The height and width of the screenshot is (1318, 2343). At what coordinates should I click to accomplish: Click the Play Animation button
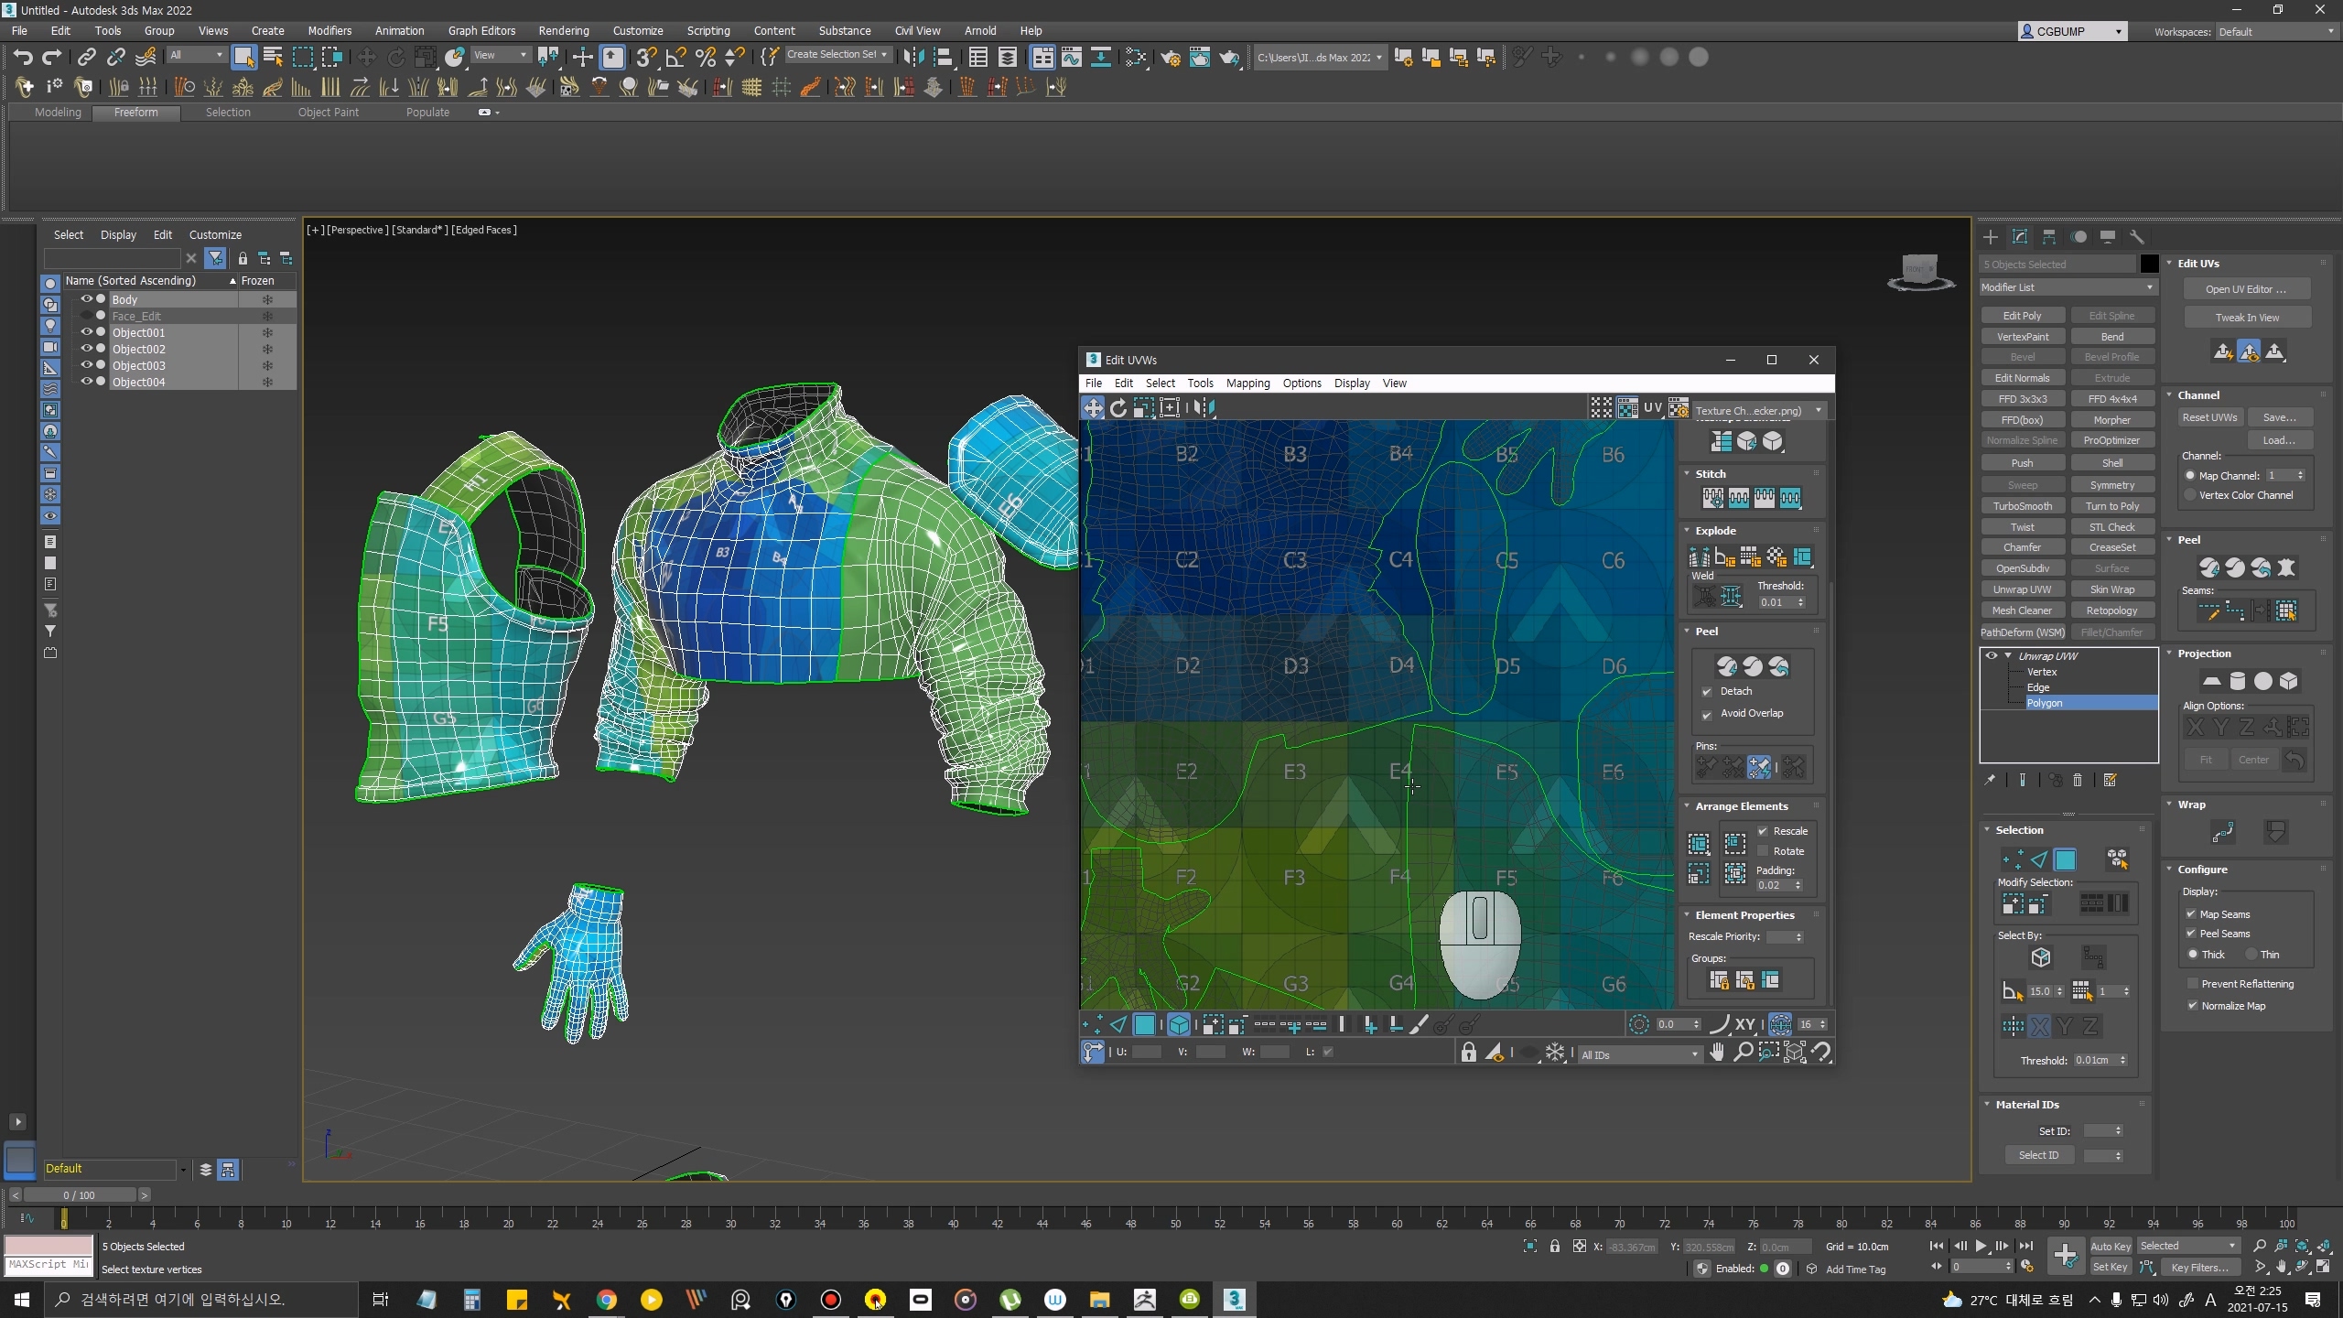1981,1246
